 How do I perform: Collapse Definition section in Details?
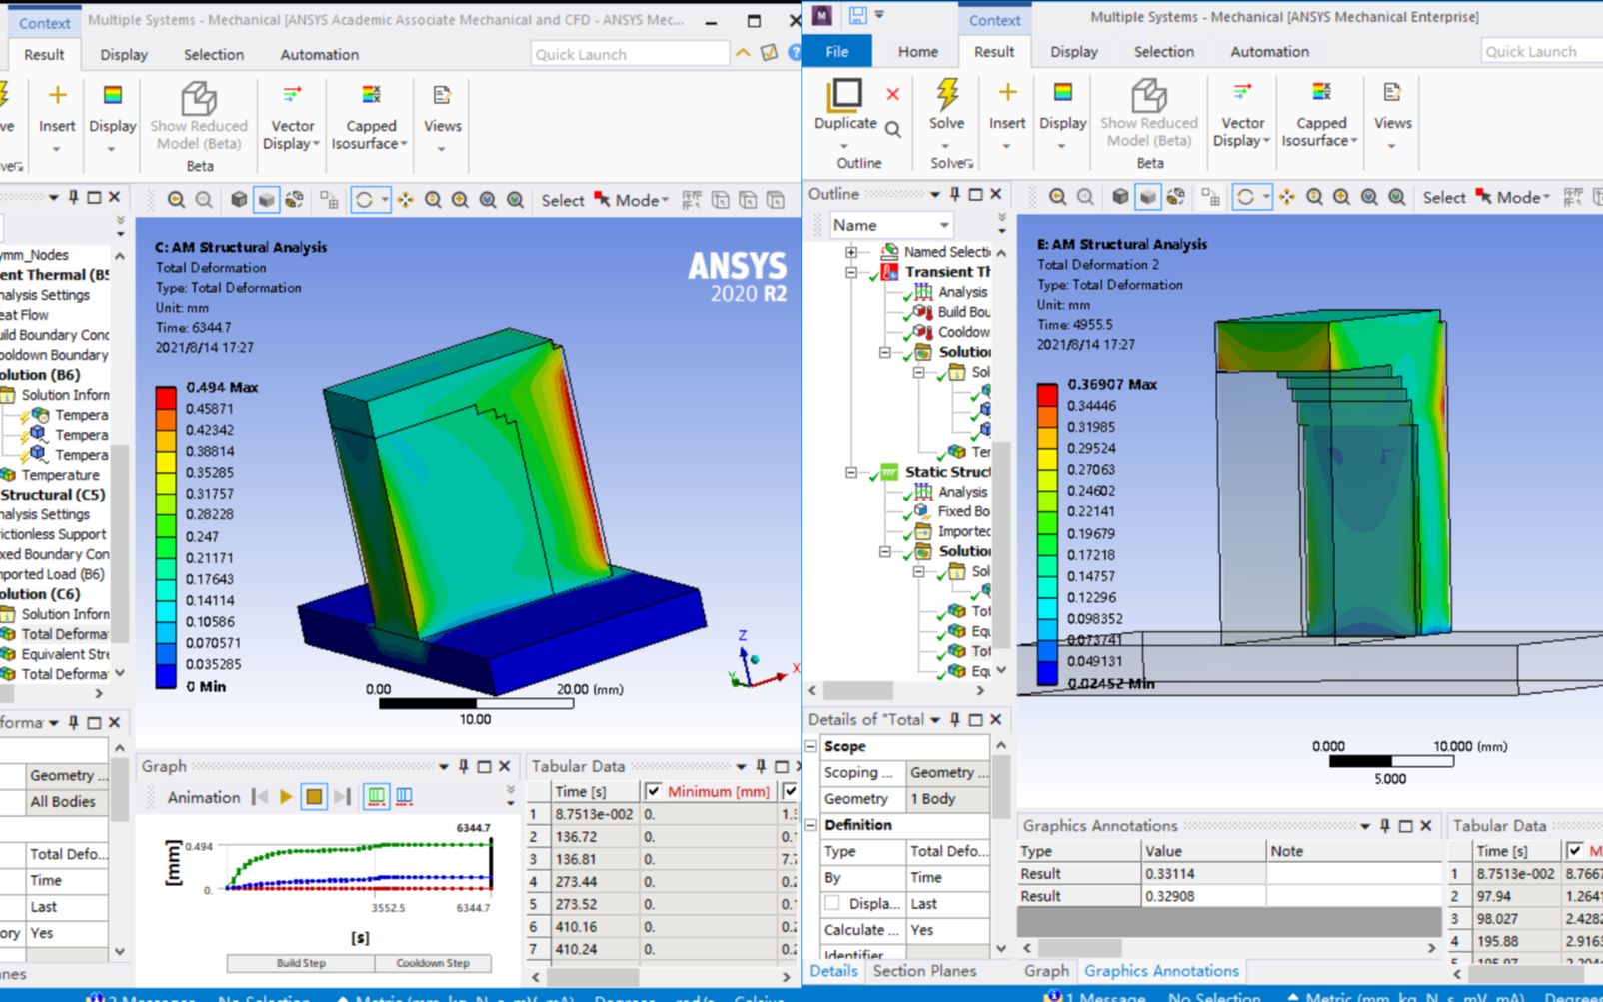pyautogui.click(x=811, y=825)
